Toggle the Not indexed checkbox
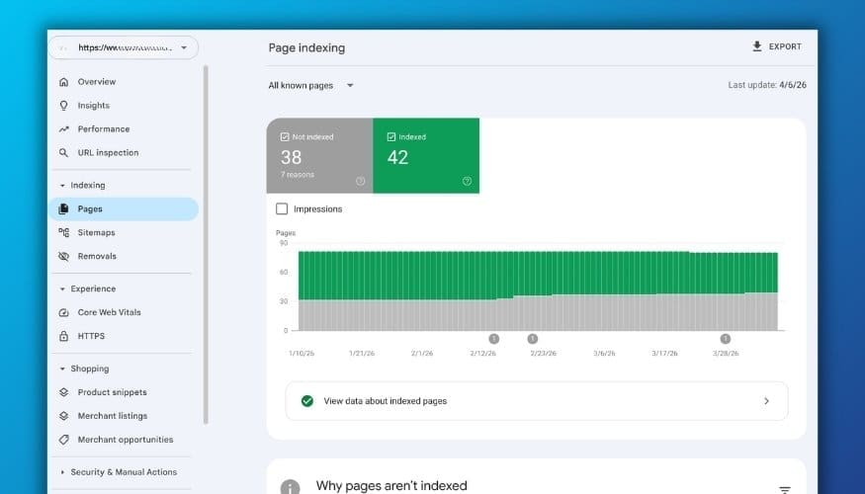This screenshot has width=865, height=494. click(285, 136)
